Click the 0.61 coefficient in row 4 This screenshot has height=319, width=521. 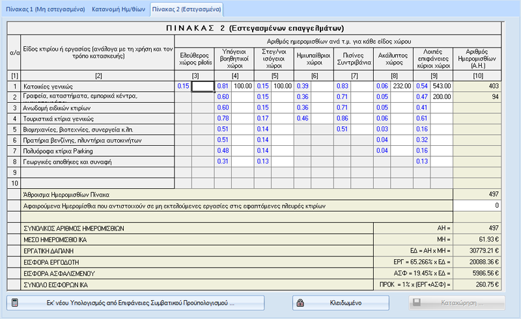point(422,118)
